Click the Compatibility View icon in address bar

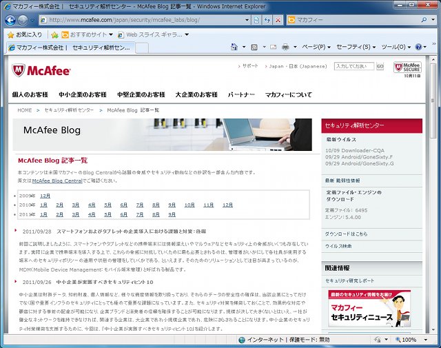(x=256, y=20)
